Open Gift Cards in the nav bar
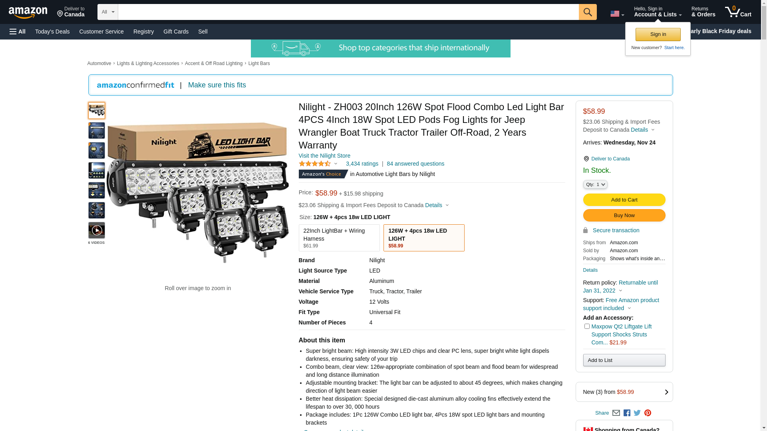Image resolution: width=767 pixels, height=431 pixels. click(x=176, y=32)
